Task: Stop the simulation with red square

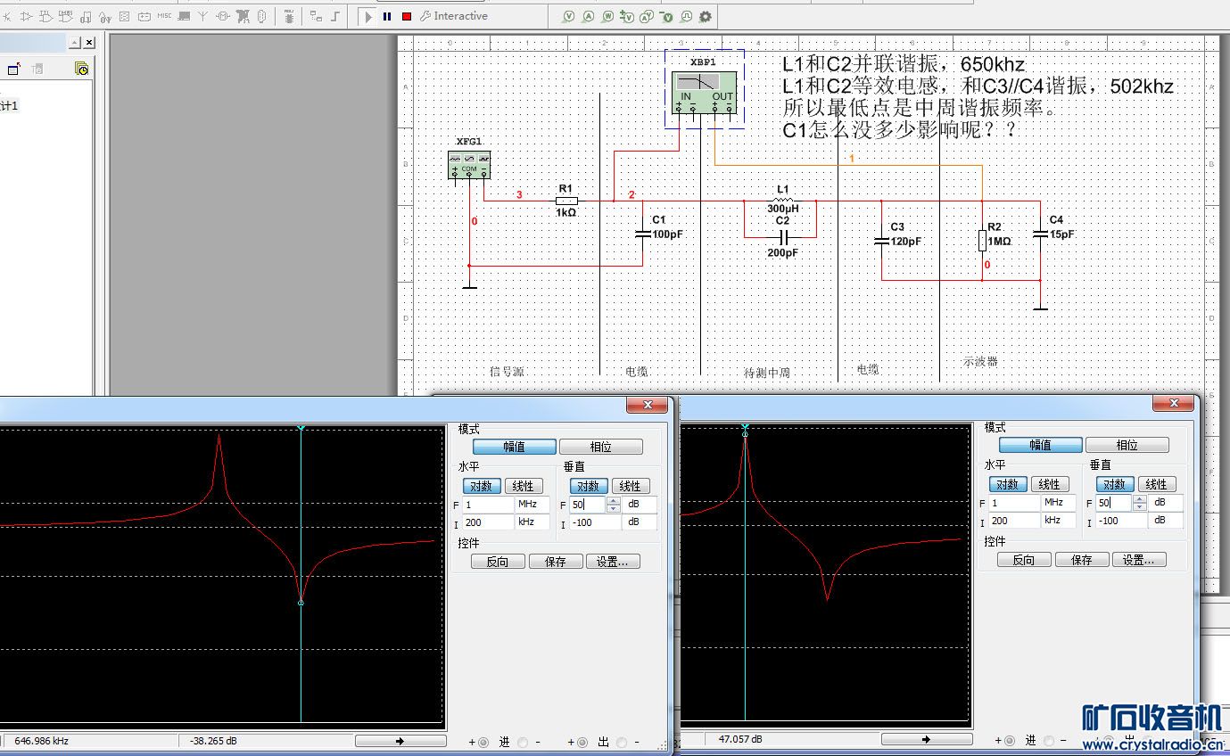Action: [x=407, y=16]
